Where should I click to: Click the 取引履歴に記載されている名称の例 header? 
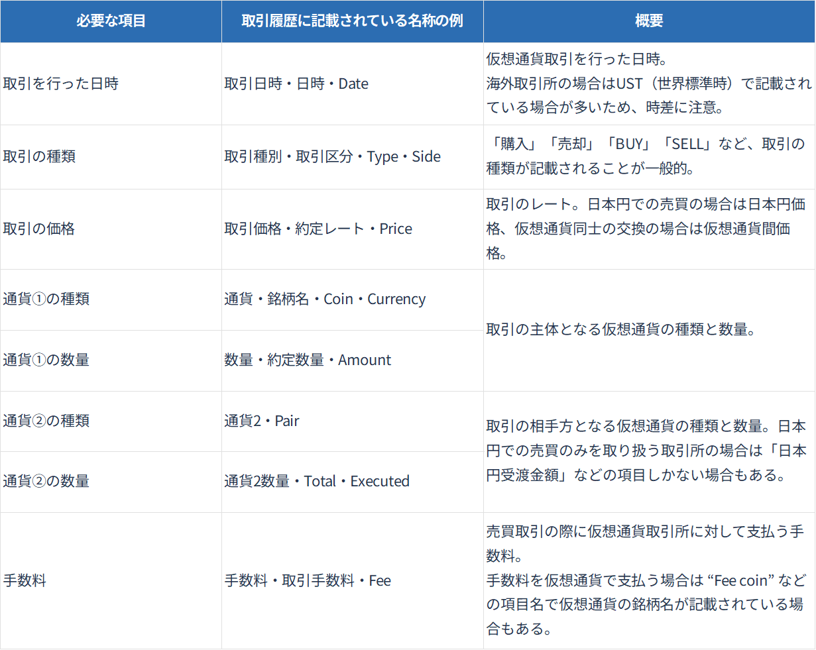tap(352, 21)
